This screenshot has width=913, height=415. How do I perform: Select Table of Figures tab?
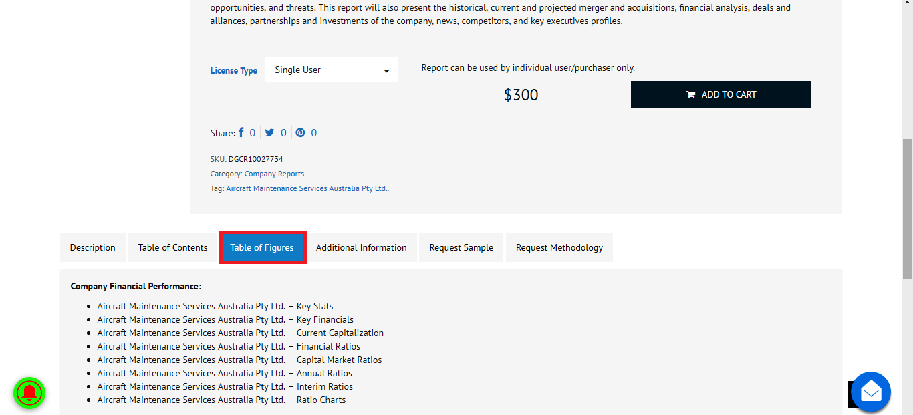[262, 247]
